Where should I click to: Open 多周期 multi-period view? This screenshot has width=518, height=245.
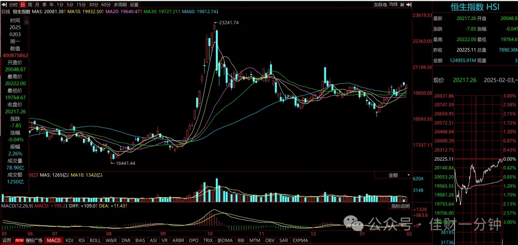120,5
